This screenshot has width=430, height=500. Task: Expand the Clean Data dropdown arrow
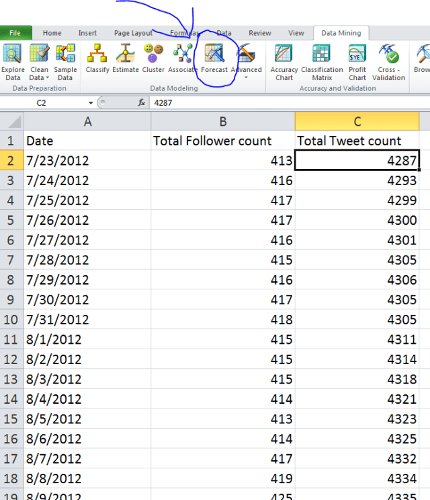click(x=48, y=78)
